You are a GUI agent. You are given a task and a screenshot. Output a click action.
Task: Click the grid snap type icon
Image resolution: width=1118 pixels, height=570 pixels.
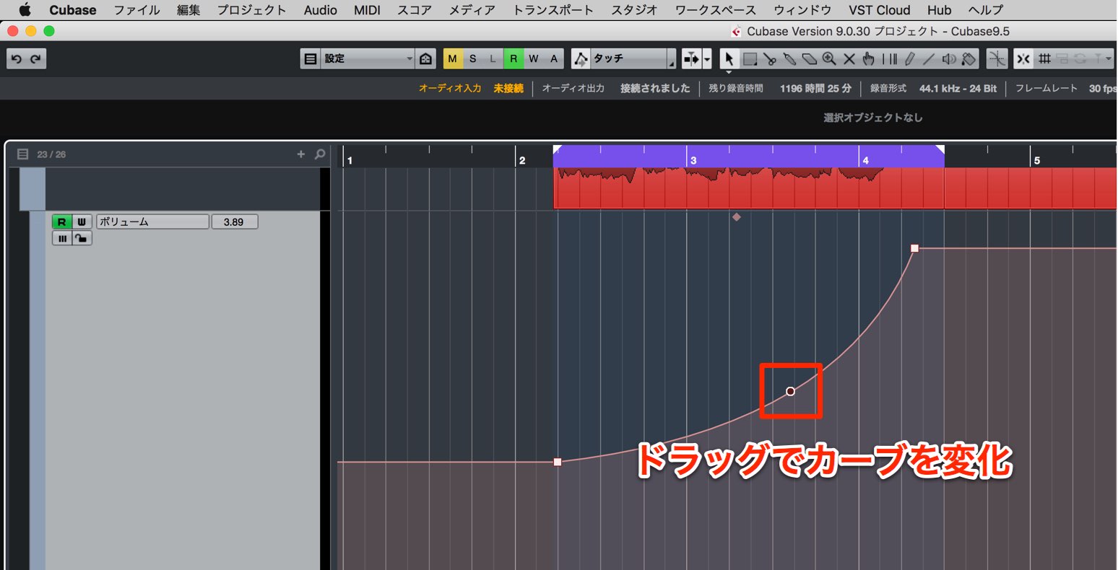pyautogui.click(x=1044, y=59)
